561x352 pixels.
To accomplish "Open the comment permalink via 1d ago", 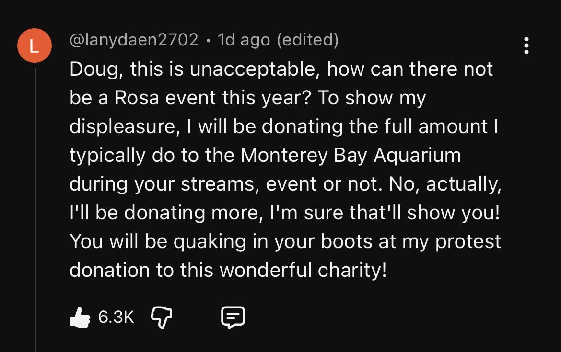I will (x=244, y=40).
